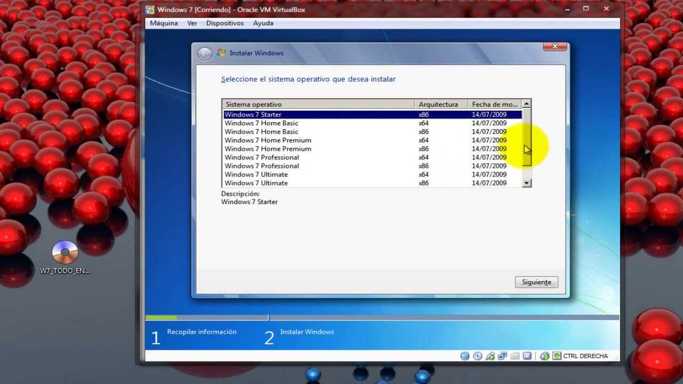Viewport: 683px width, 384px height.
Task: Select Windows 7 Ultimate x64 row
Action: click(372, 174)
